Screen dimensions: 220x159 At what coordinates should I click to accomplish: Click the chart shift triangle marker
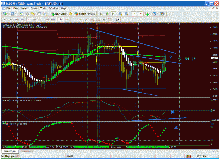[x=168, y=24]
